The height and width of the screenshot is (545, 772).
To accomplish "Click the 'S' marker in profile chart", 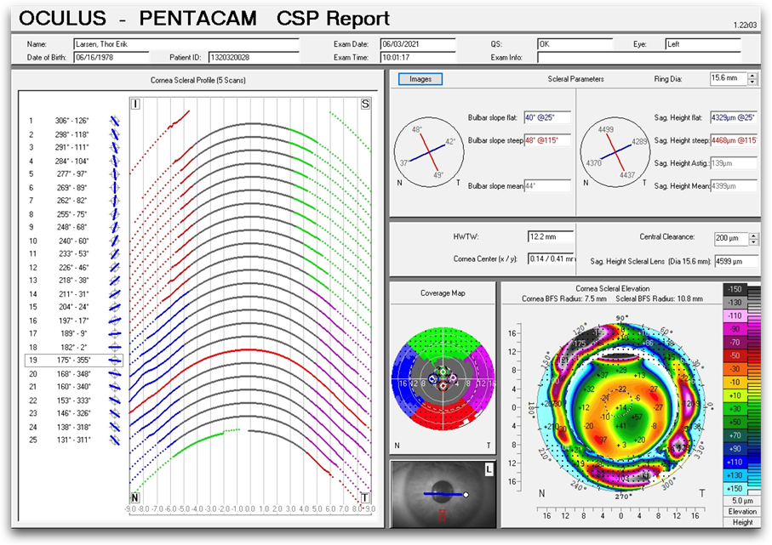I will pos(365,104).
